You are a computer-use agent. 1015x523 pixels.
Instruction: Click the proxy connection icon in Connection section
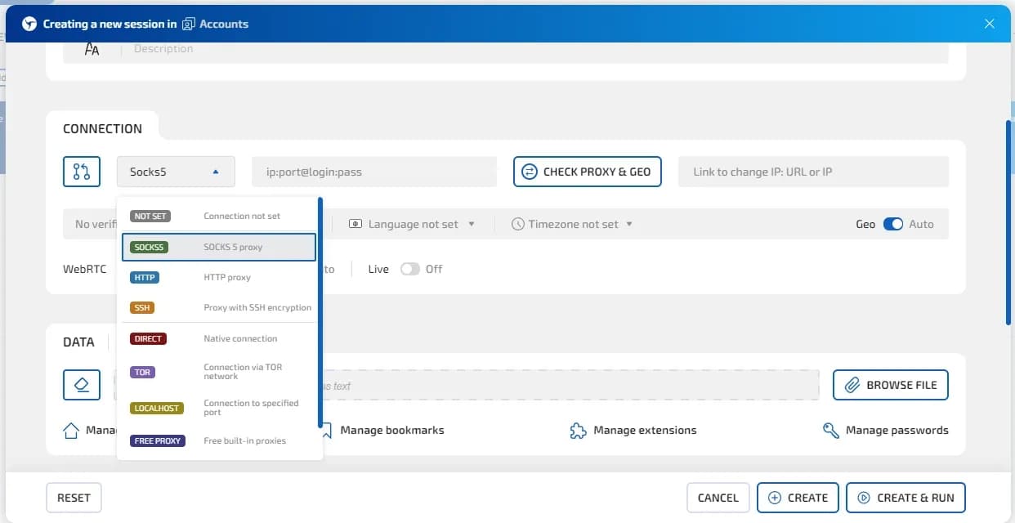click(x=82, y=172)
